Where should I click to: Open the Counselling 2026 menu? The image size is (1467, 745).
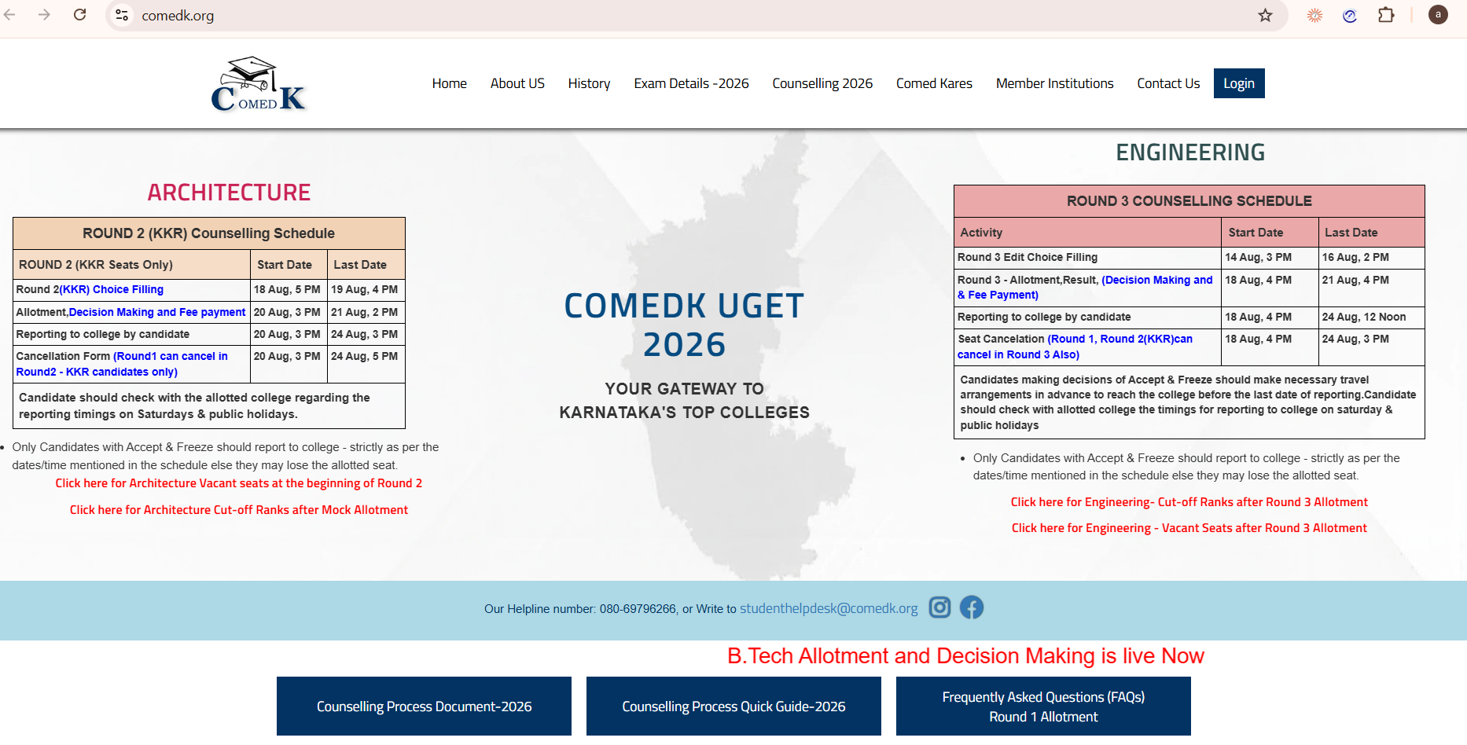(822, 83)
